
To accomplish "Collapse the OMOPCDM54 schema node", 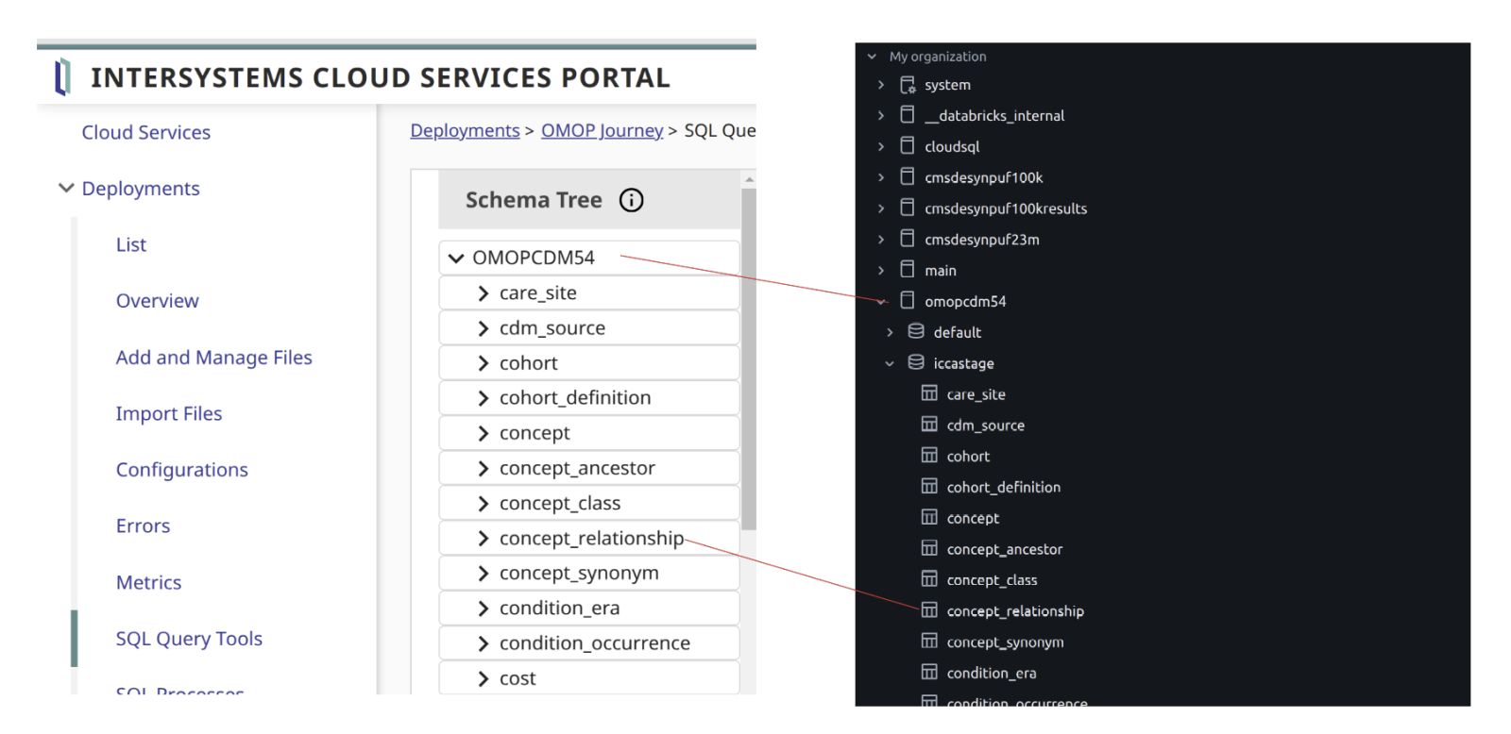I will coord(456,258).
